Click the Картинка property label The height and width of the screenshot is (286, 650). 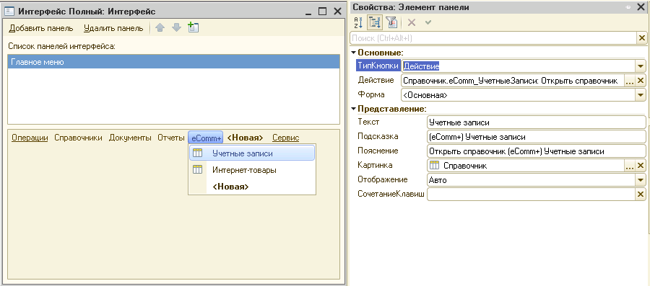375,165
